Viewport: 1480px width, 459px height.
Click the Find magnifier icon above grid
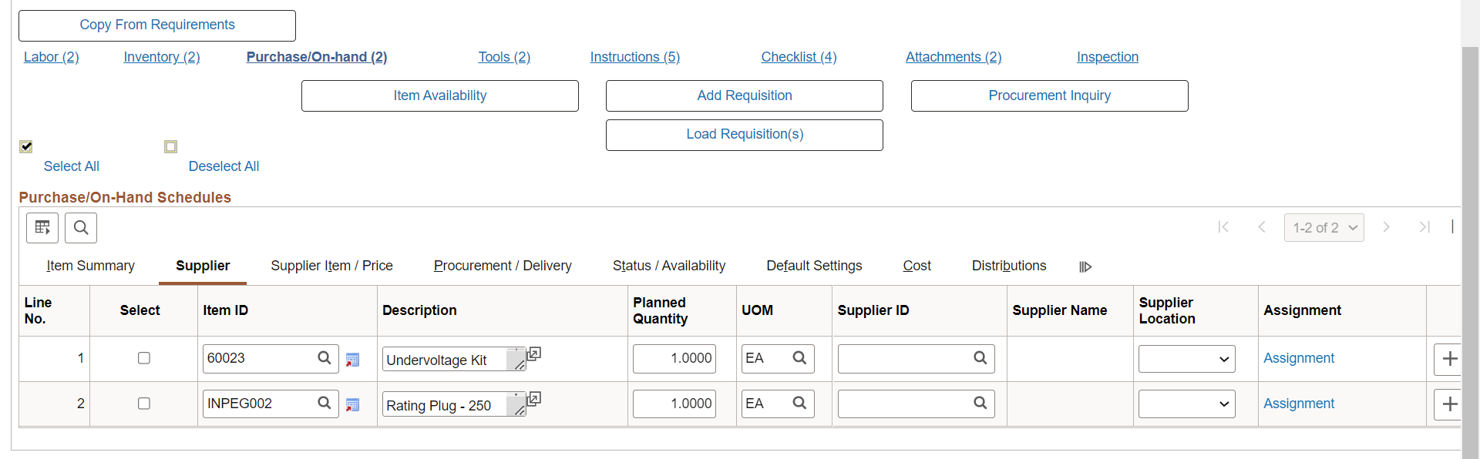[x=81, y=228]
